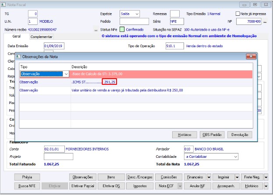Click the Efetivar Parcial button
The height and width of the screenshot is (195, 273).
coord(82,186)
